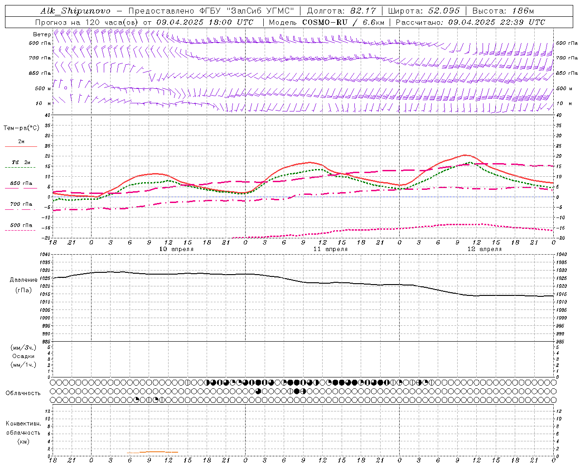Click the '(гПа)' unit under Давление
The image size is (580, 464).
coord(24,290)
